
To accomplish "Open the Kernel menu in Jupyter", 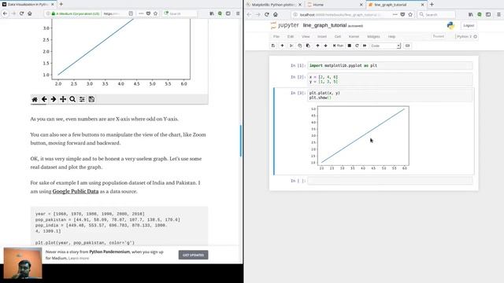I will click(x=354, y=37).
